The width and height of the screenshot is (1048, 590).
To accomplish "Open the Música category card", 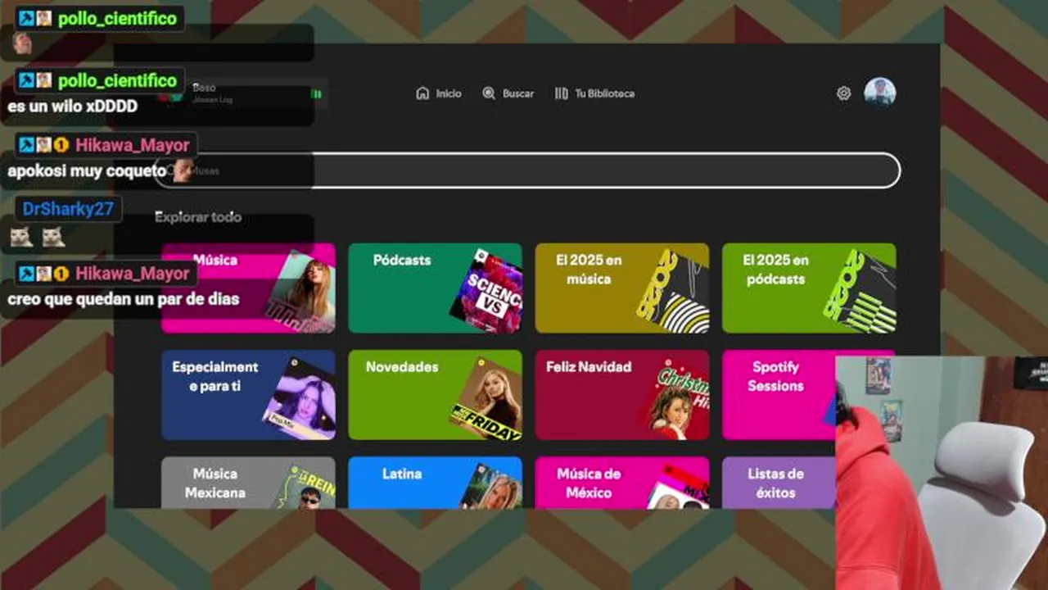I will coord(248,288).
